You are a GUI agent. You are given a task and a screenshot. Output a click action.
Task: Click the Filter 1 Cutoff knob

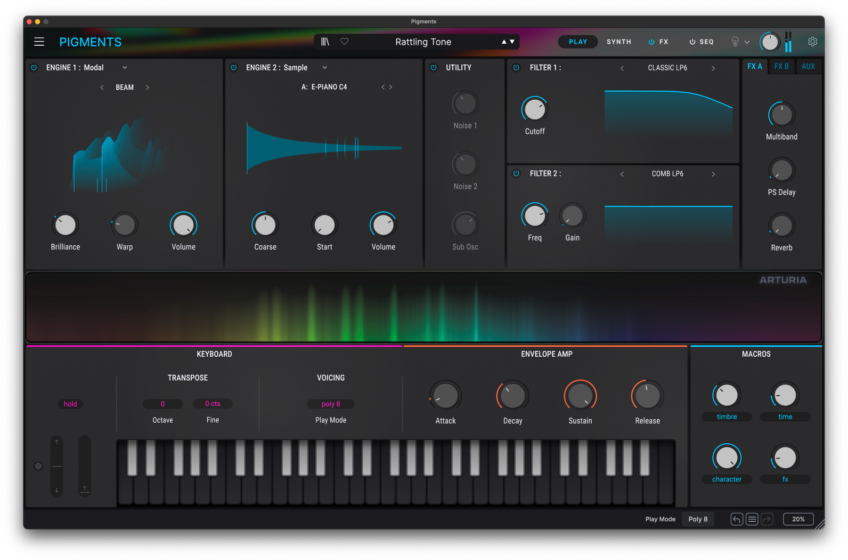pyautogui.click(x=535, y=110)
